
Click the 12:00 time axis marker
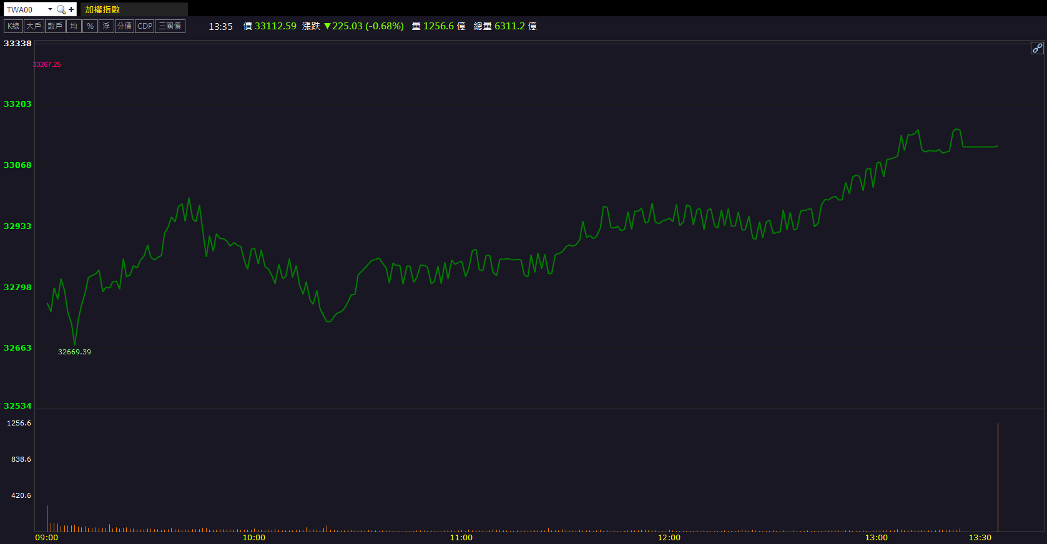[669, 537]
